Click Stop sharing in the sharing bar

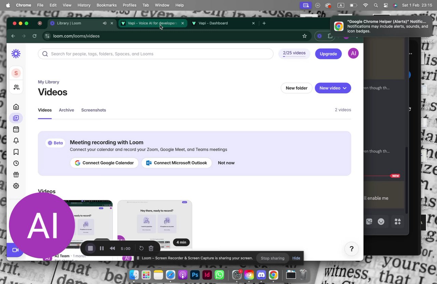coord(272,258)
